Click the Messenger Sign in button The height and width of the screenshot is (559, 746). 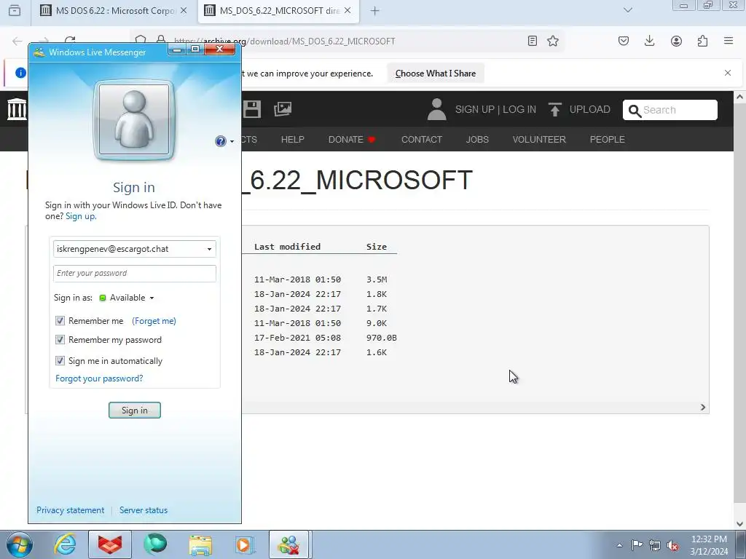(x=135, y=411)
